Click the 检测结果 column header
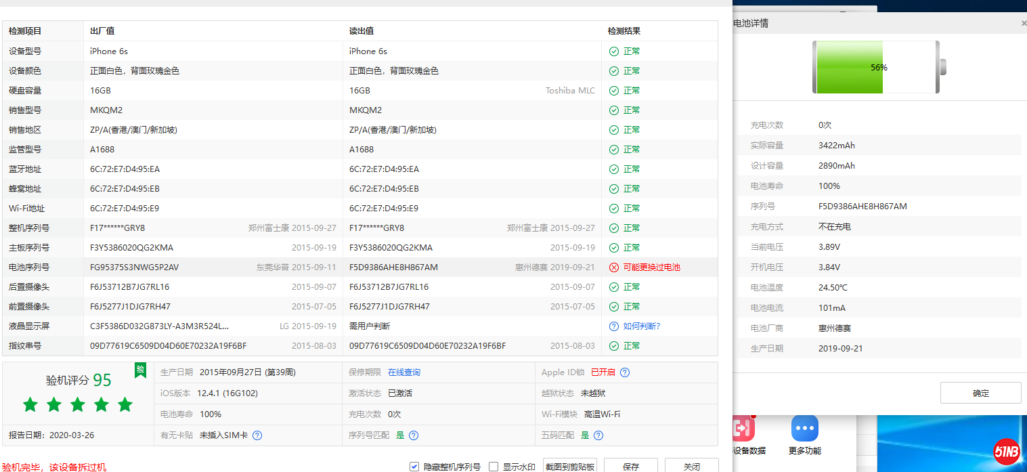1027x472 pixels. [x=624, y=31]
